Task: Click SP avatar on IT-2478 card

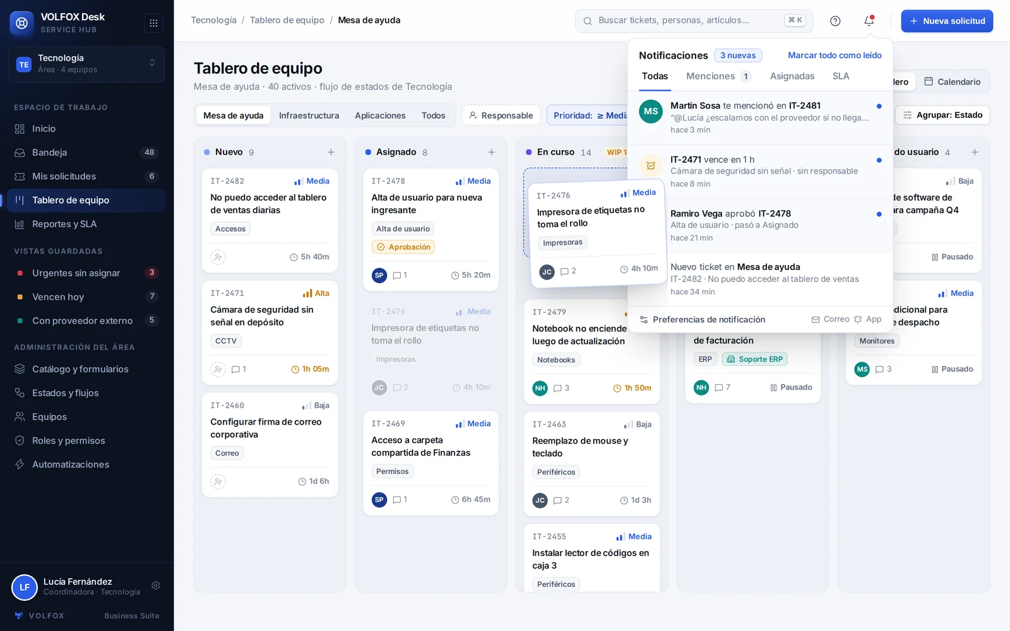Action: pyautogui.click(x=379, y=275)
